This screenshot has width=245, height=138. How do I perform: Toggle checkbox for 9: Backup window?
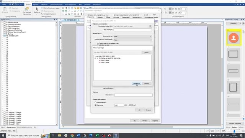(5, 34)
